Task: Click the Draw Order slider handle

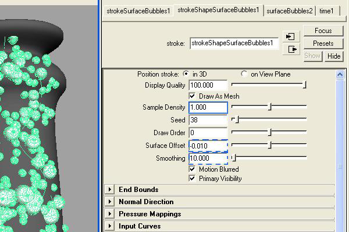Action: (x=270, y=132)
